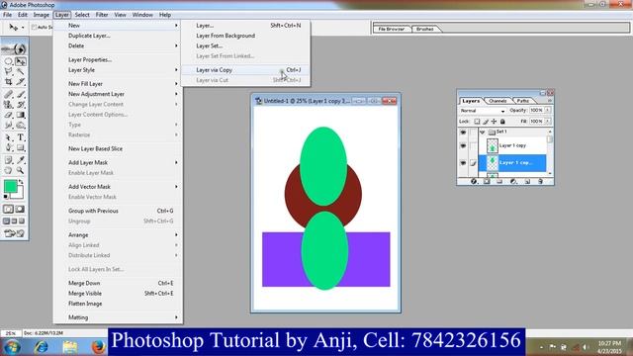Select the Healing Brush tool
Image resolution: width=633 pixels, height=356 pixels.
click(8, 95)
